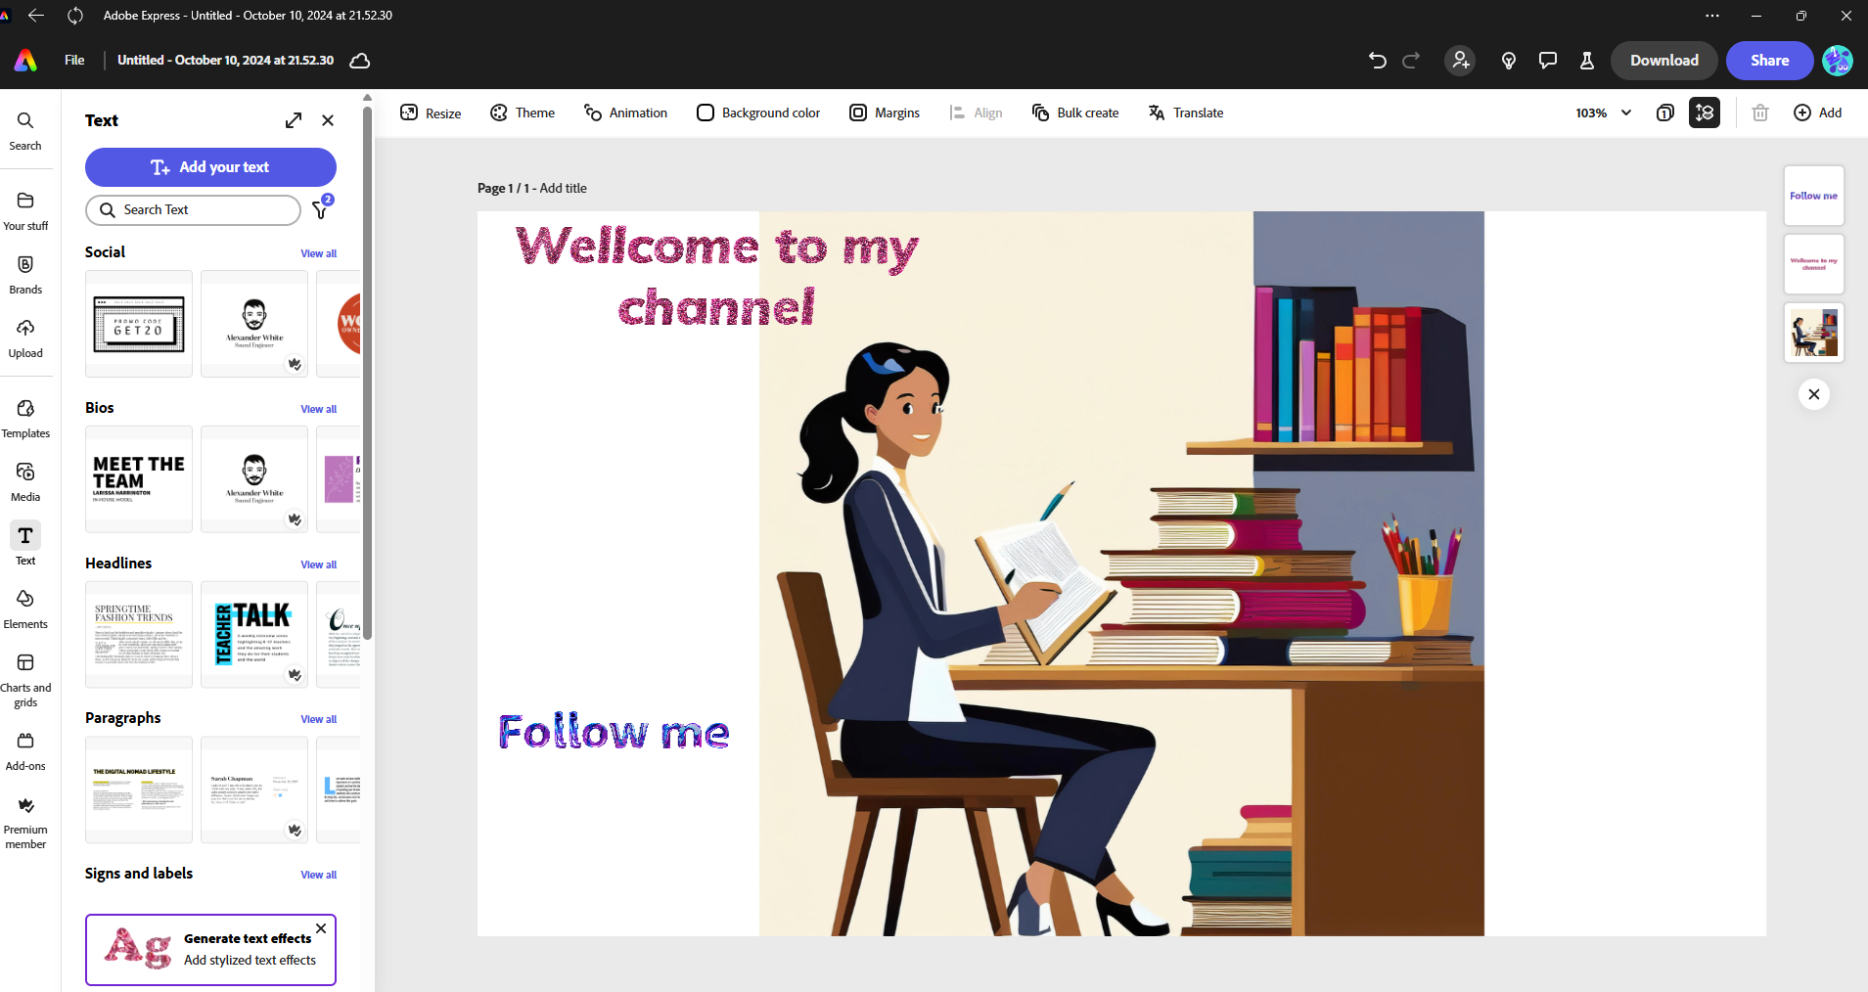The width and height of the screenshot is (1868, 992).
Task: Open the Media panel
Action: point(25,482)
